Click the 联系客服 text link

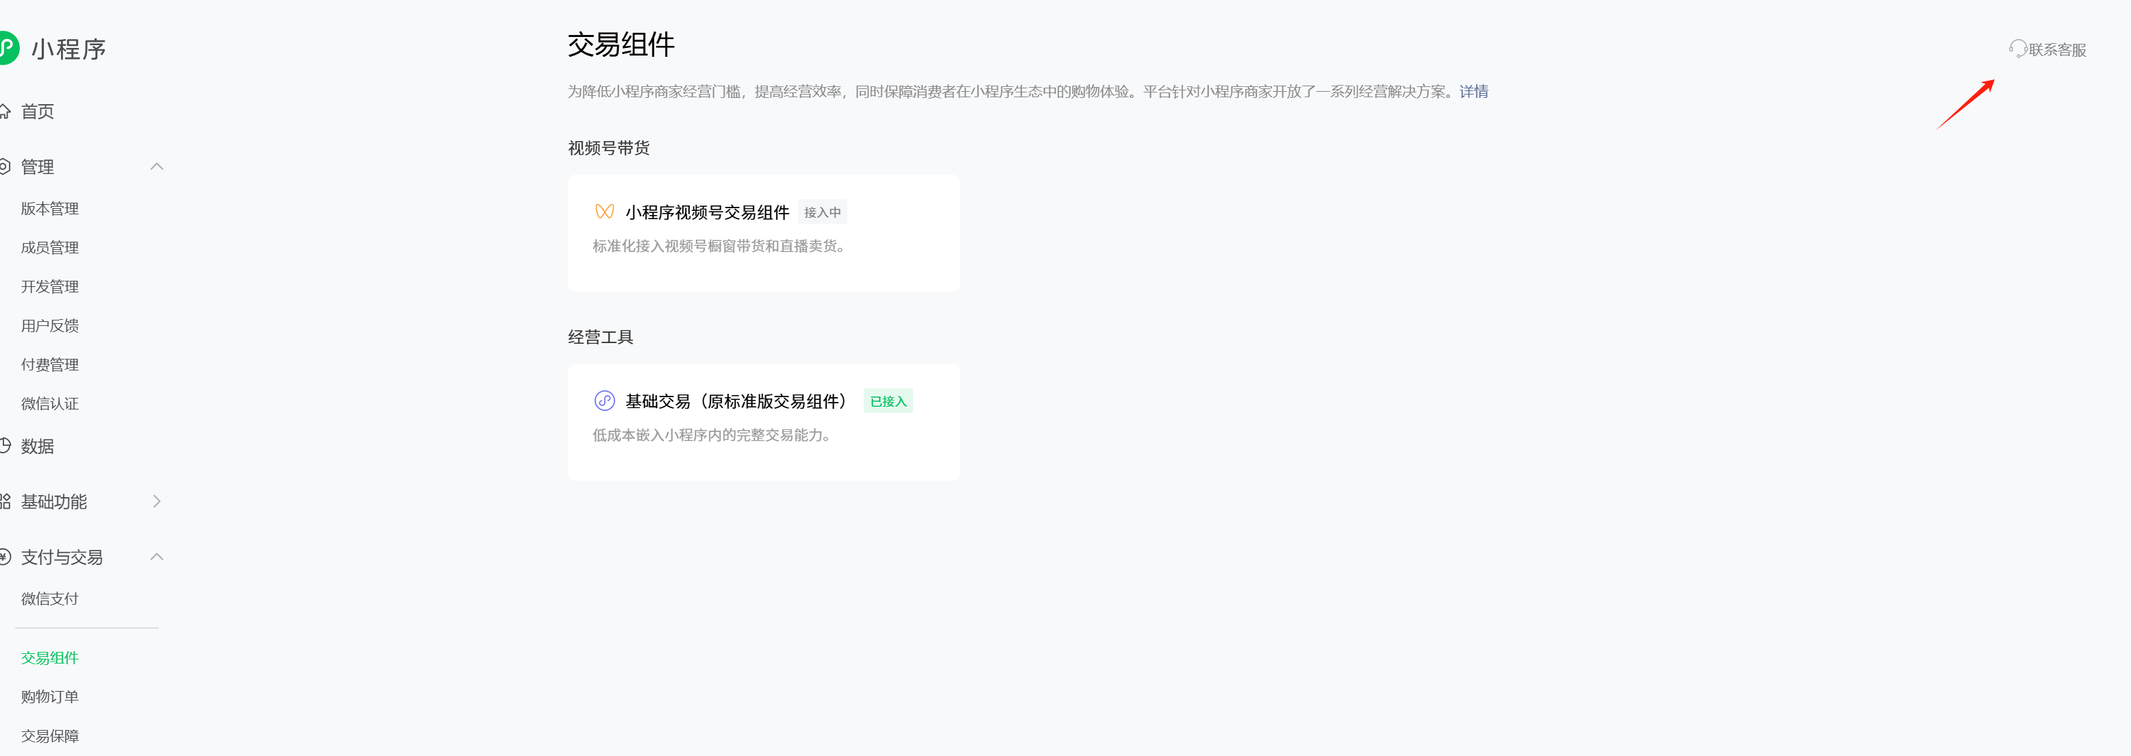(x=2056, y=49)
